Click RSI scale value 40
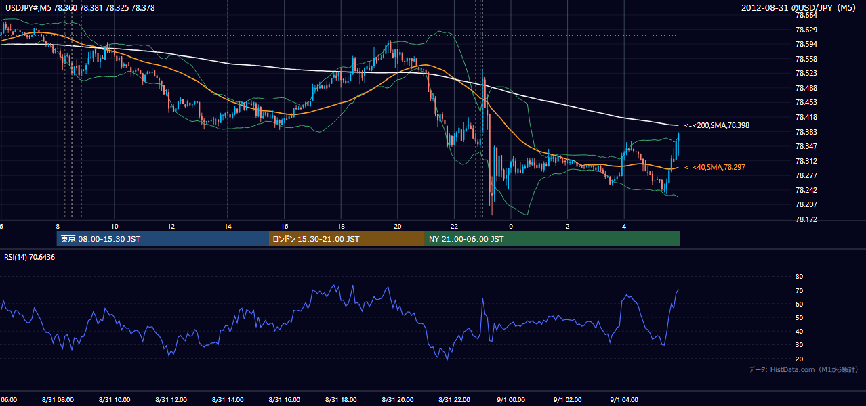 coord(799,332)
